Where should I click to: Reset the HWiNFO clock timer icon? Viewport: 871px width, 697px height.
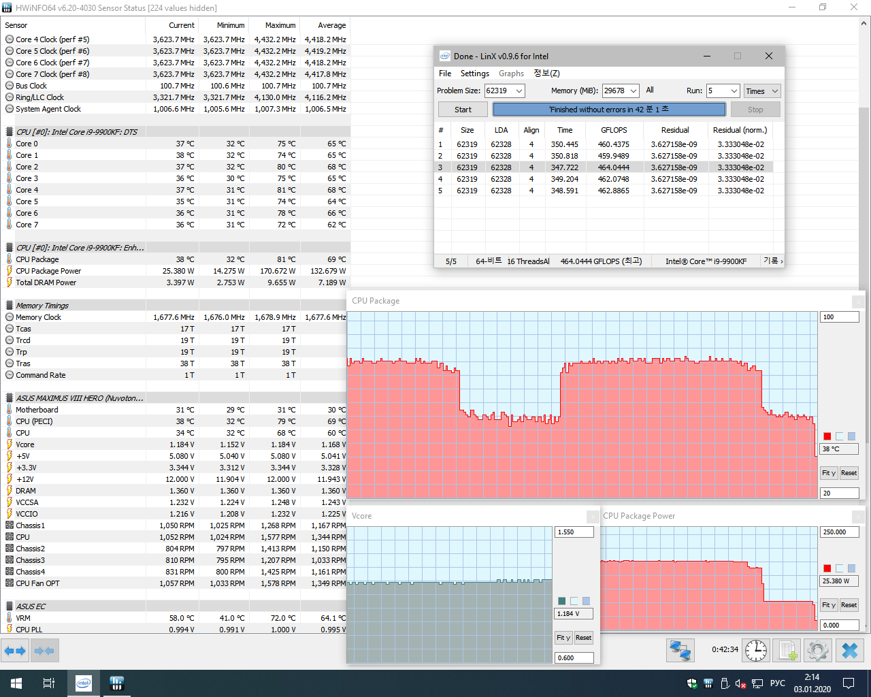click(756, 651)
